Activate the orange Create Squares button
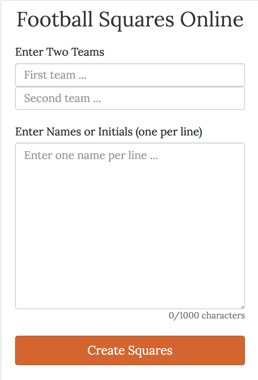The image size is (258, 380). 130,350
